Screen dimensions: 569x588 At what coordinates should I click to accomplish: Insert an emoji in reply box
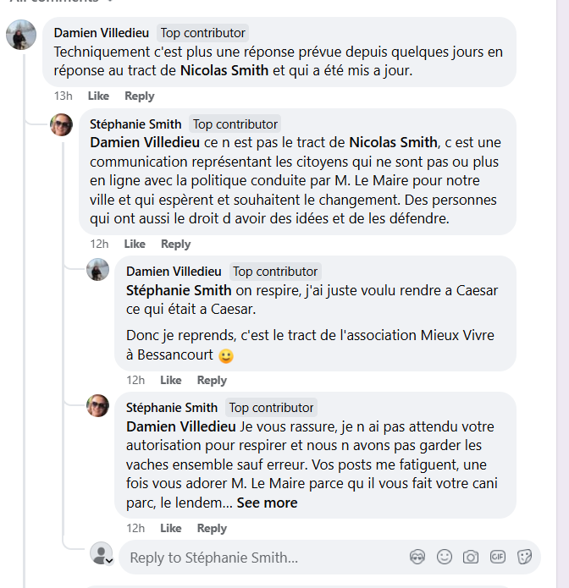(445, 557)
